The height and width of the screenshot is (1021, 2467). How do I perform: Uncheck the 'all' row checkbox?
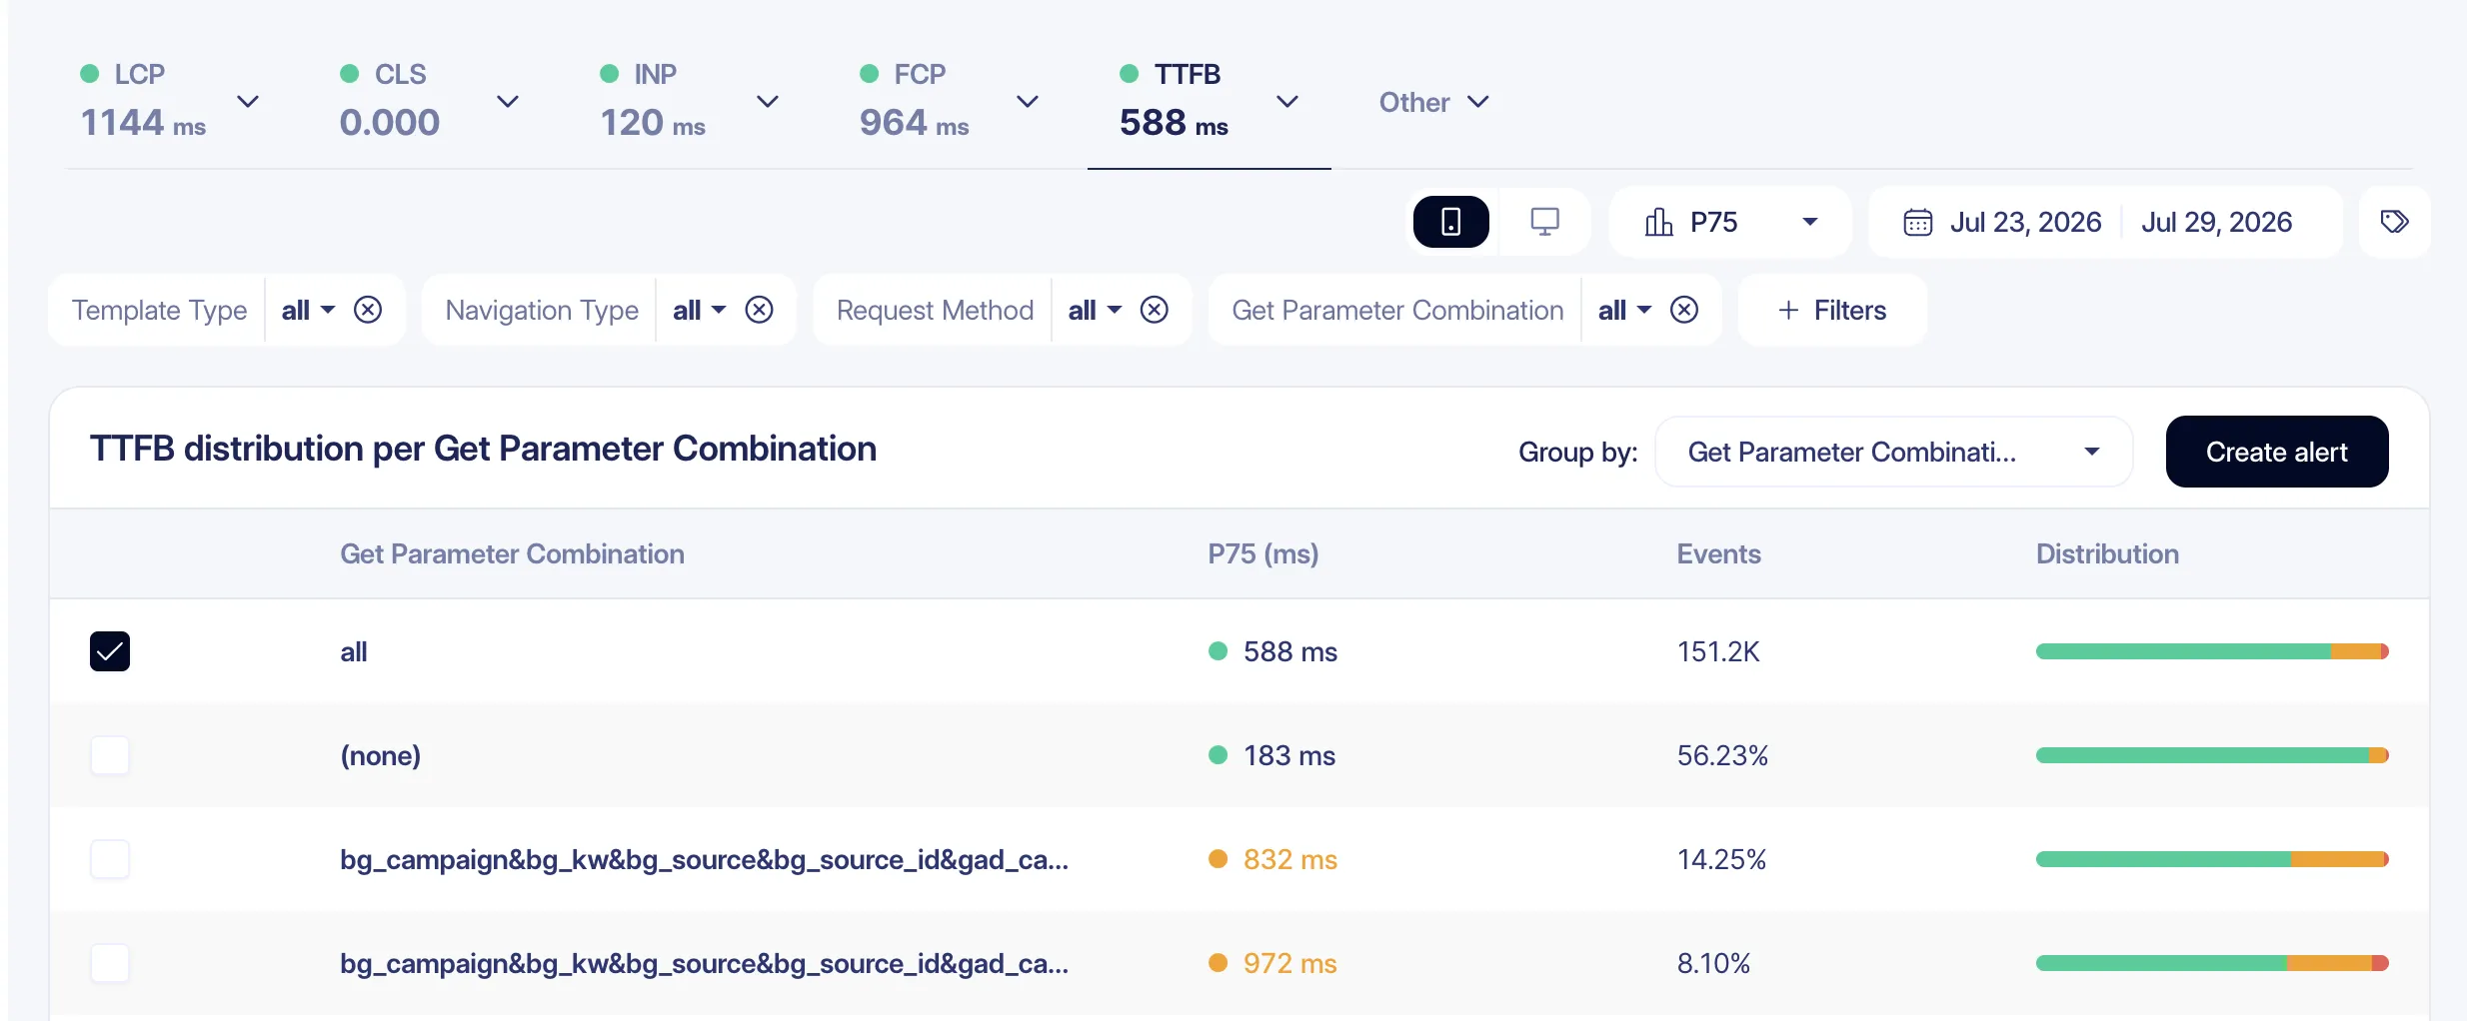point(110,651)
